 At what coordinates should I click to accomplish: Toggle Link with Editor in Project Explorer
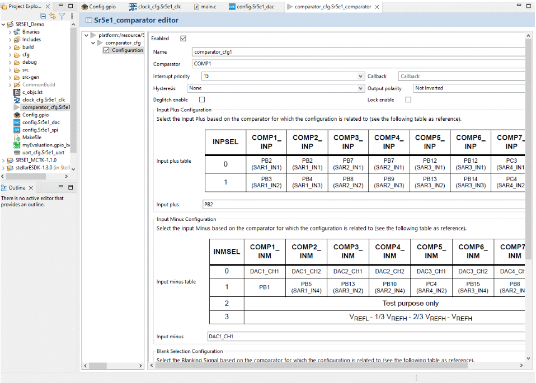click(52, 16)
